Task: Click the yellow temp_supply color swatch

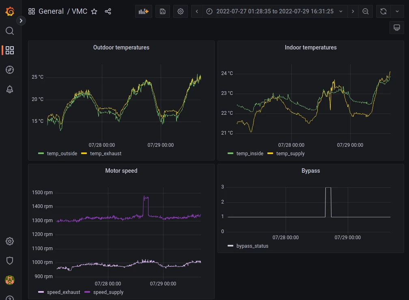Action: [x=270, y=154]
